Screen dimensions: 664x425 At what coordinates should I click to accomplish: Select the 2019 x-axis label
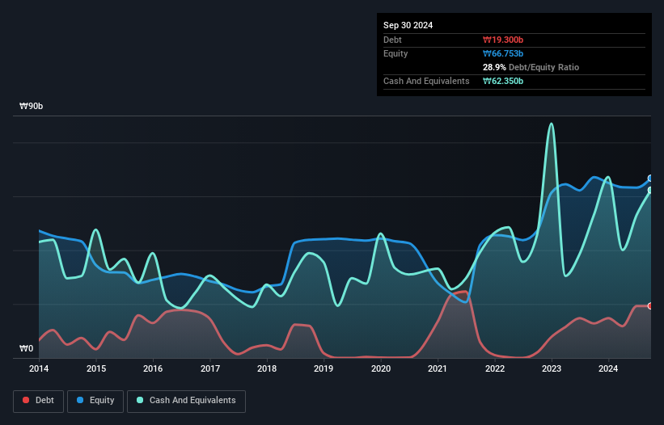click(324, 368)
